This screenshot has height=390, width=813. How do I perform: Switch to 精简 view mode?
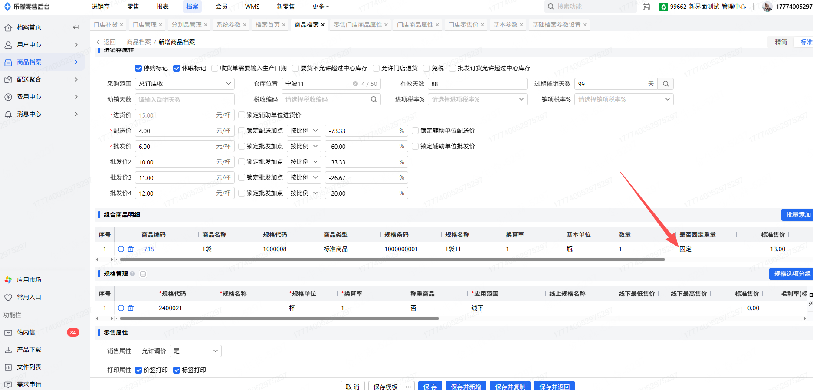click(781, 42)
